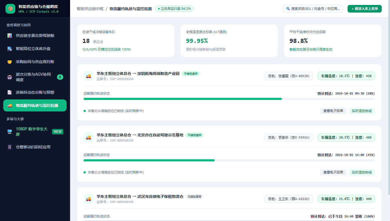Click the handshake icon beside 采购协同与供应商对账

(x=10, y=62)
